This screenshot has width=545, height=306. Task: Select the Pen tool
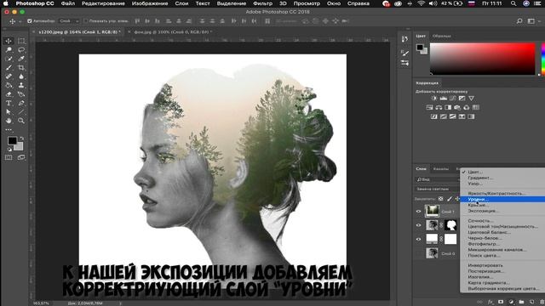(x=21, y=103)
